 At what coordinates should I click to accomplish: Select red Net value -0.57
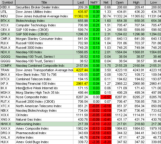(106, 97)
